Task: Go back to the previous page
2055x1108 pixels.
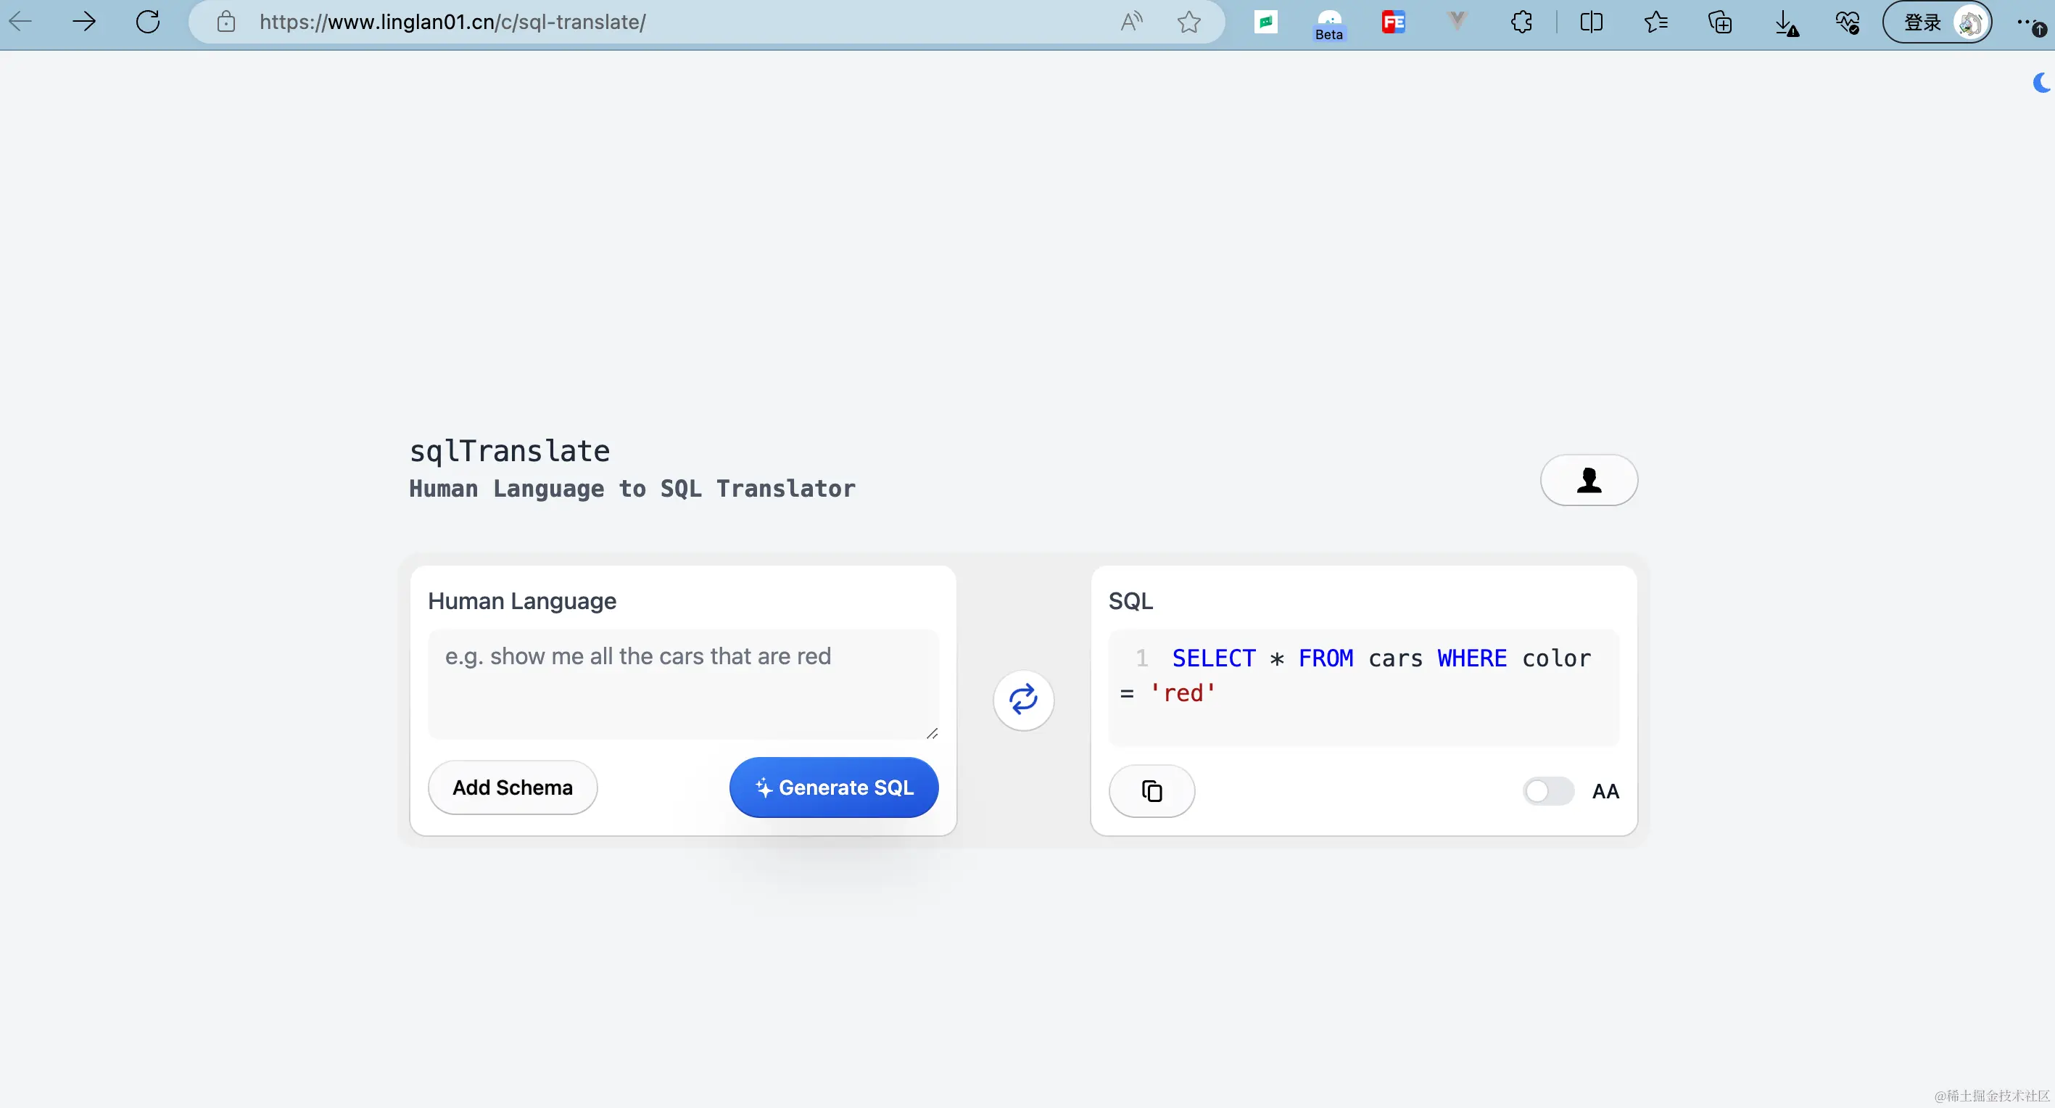Action: click(x=21, y=22)
